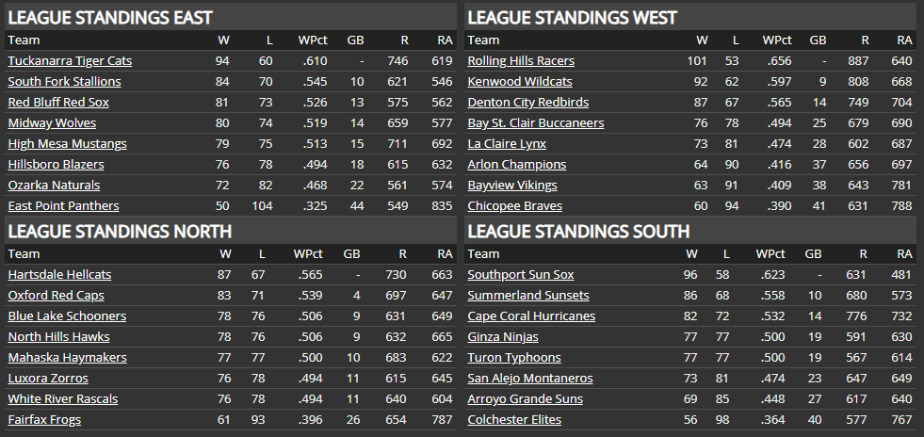Select the Midway Wolves team
The width and height of the screenshot is (924, 437).
pyautogui.click(x=52, y=123)
